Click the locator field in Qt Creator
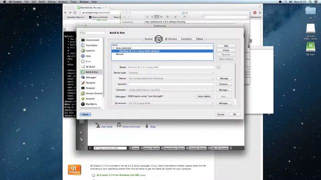 point(110,148)
